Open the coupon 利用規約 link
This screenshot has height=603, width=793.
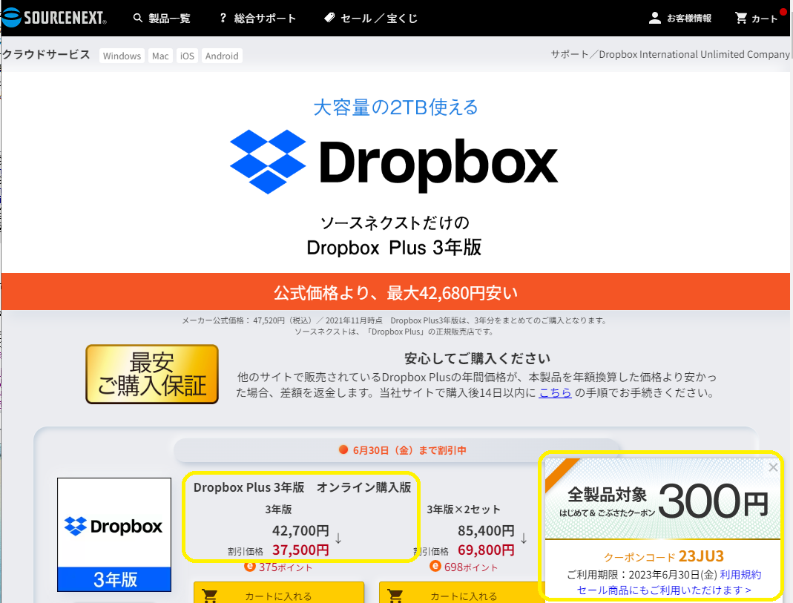(740, 575)
